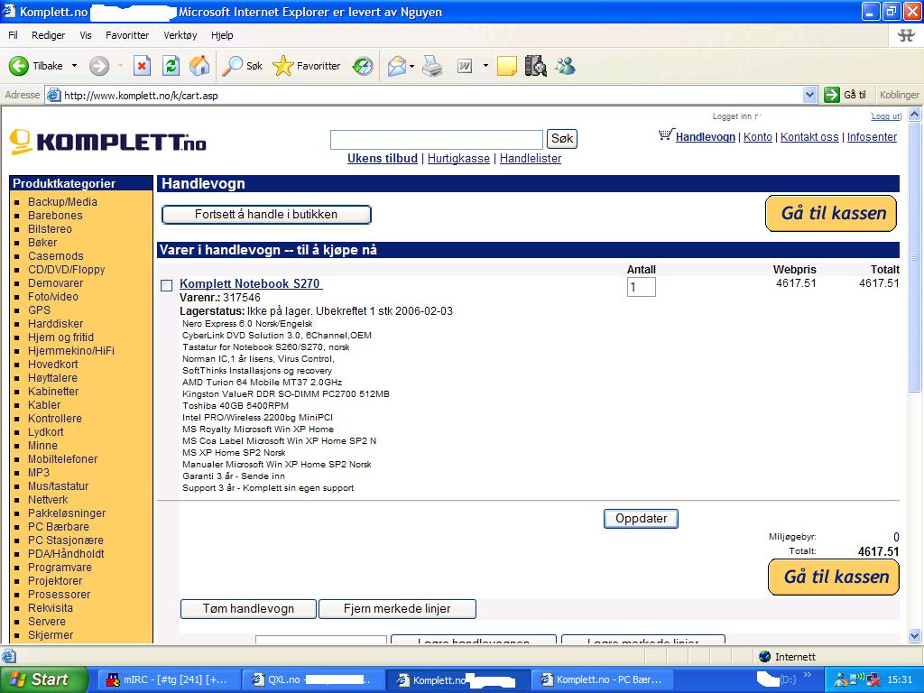Open the Hjelp menu
The width and height of the screenshot is (924, 693).
pos(222,35)
